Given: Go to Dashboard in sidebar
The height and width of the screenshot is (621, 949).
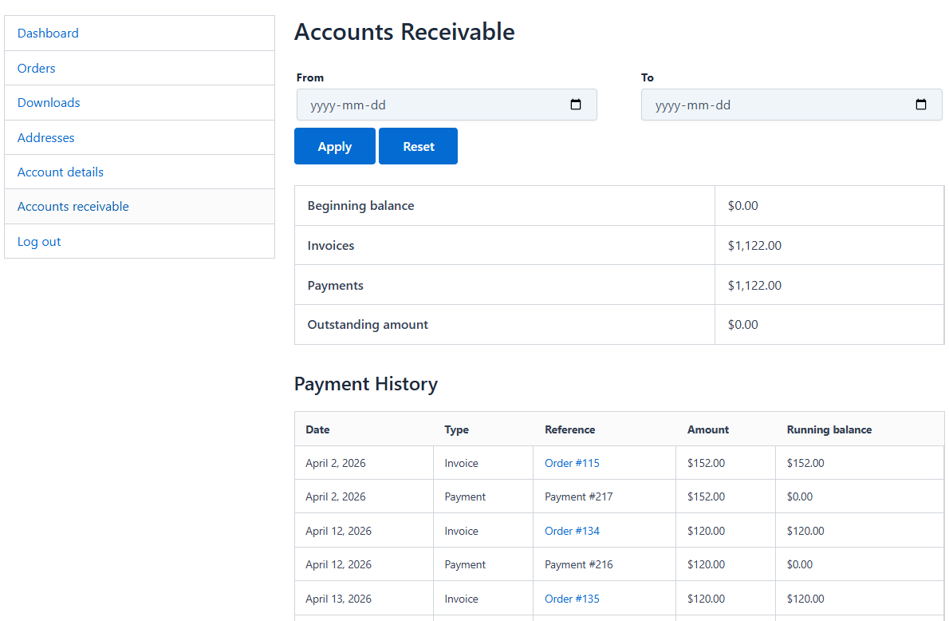Looking at the screenshot, I should point(48,34).
